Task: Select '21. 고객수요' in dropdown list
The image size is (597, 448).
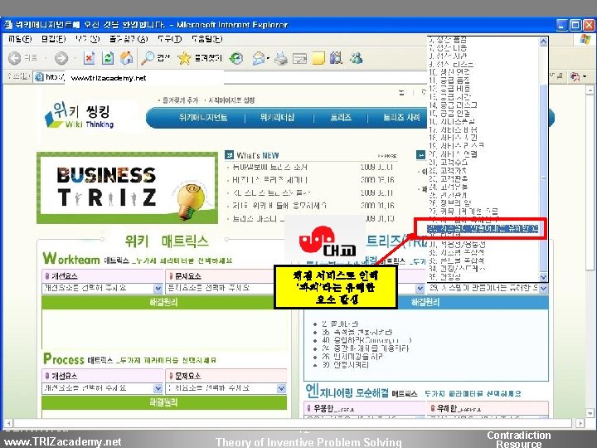Action: [448, 162]
